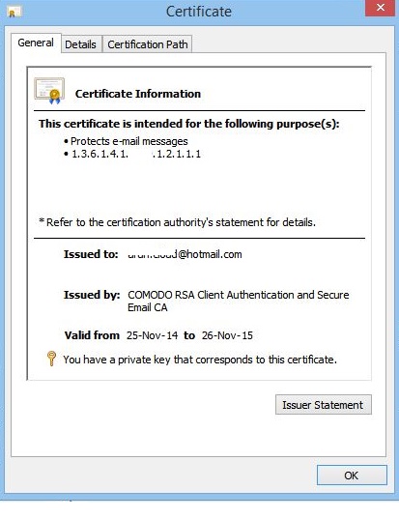399x519 pixels.
Task: Select the General tab
Action: [36, 43]
